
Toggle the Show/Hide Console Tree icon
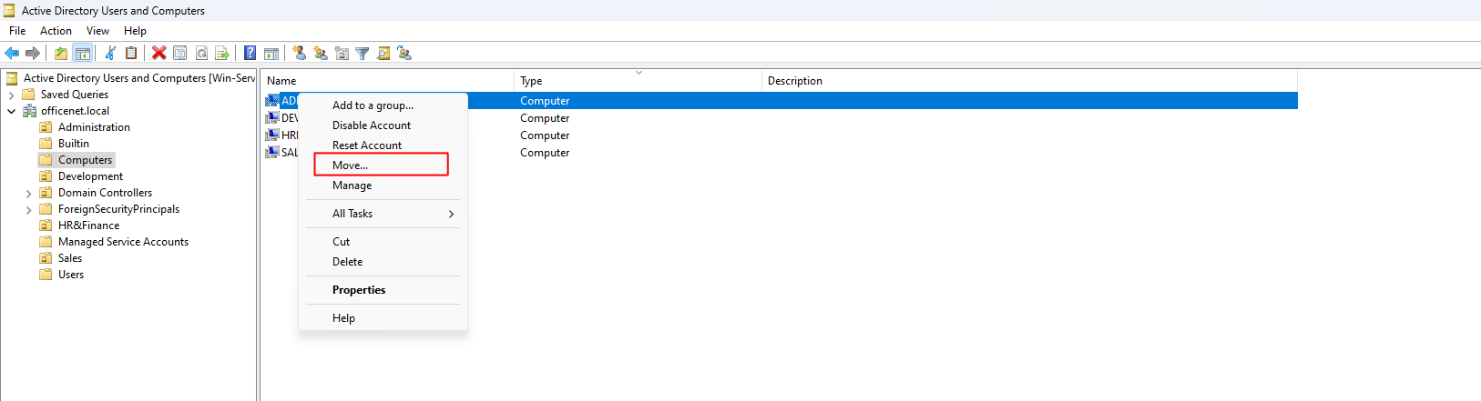(x=82, y=54)
